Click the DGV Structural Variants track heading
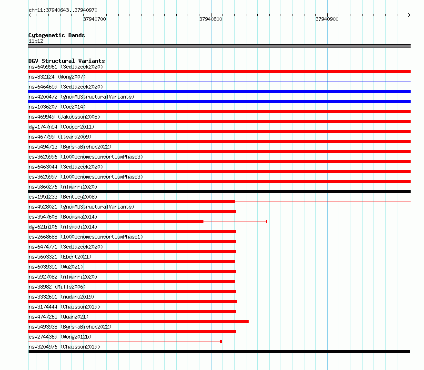424x370 pixels. (x=67, y=61)
